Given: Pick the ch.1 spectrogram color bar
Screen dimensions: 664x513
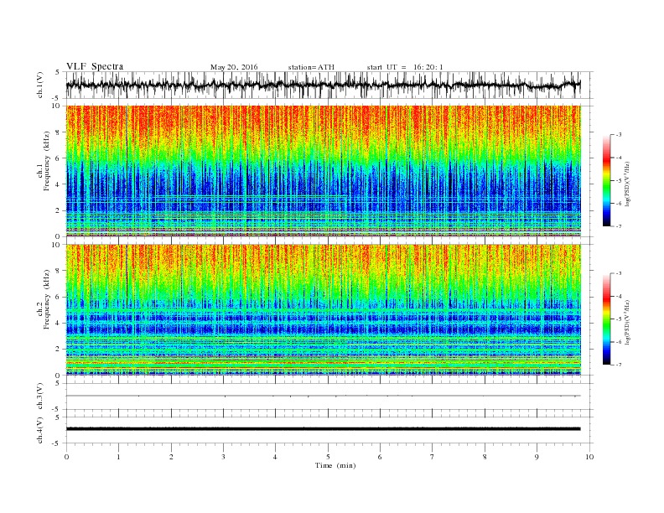Looking at the screenshot, I should [607, 180].
